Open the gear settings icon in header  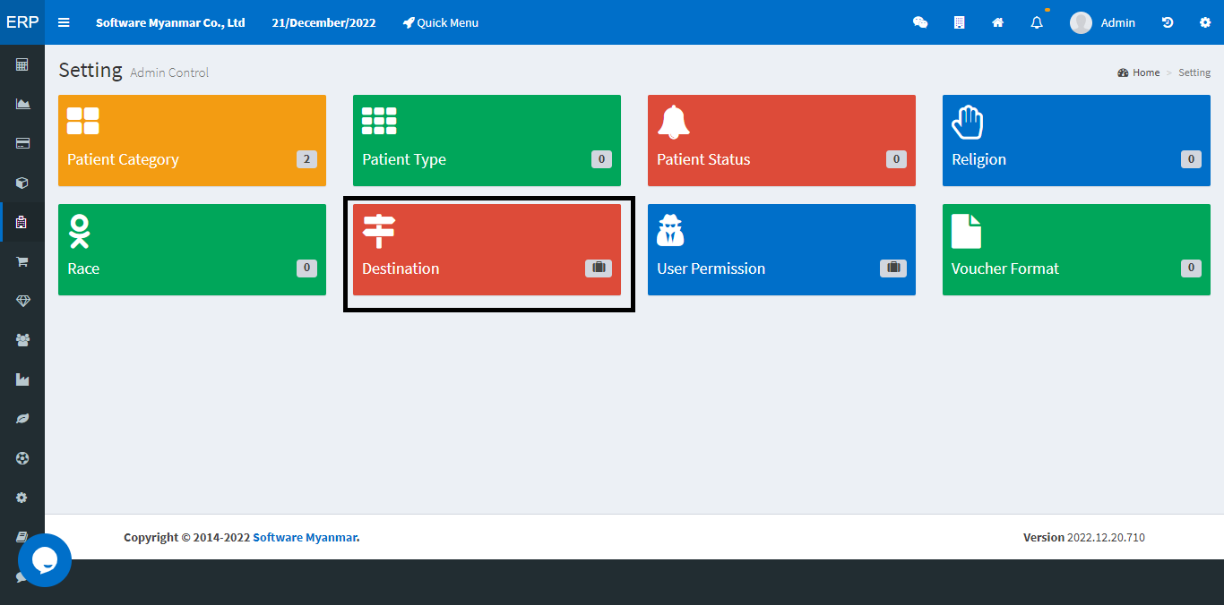1205,22
